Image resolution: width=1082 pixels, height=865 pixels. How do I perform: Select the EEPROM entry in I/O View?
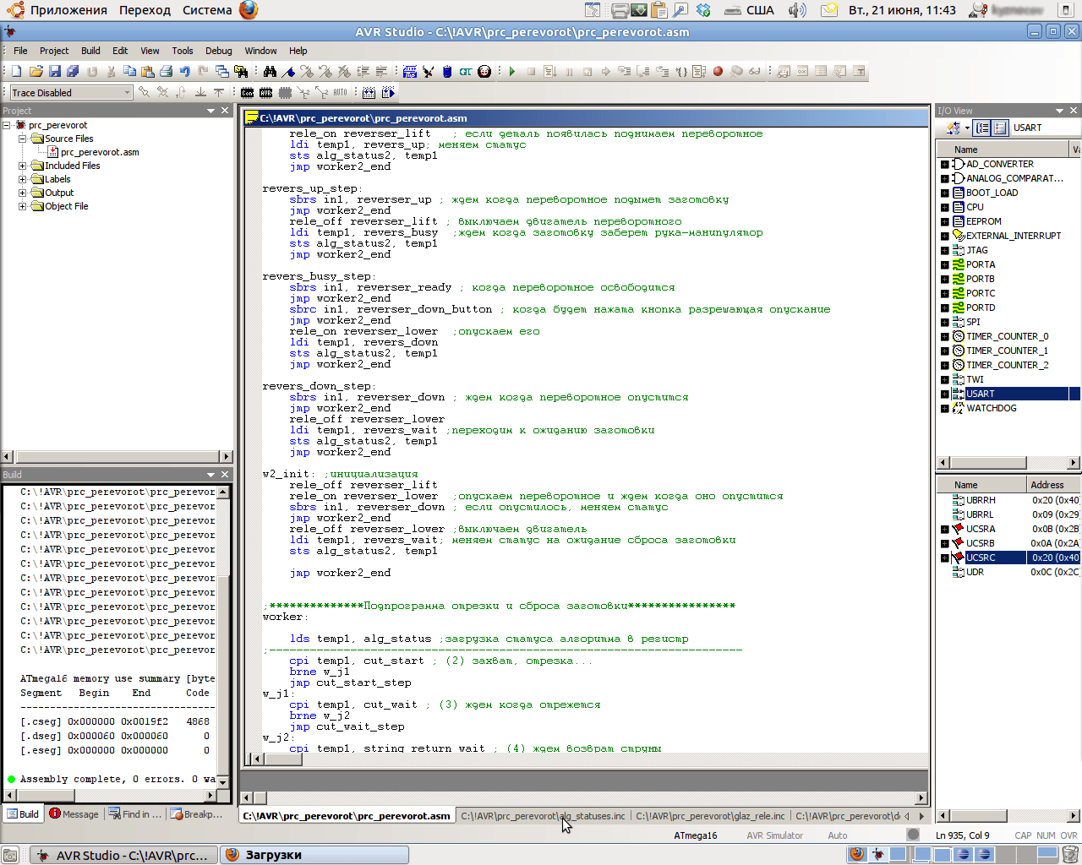click(x=983, y=221)
